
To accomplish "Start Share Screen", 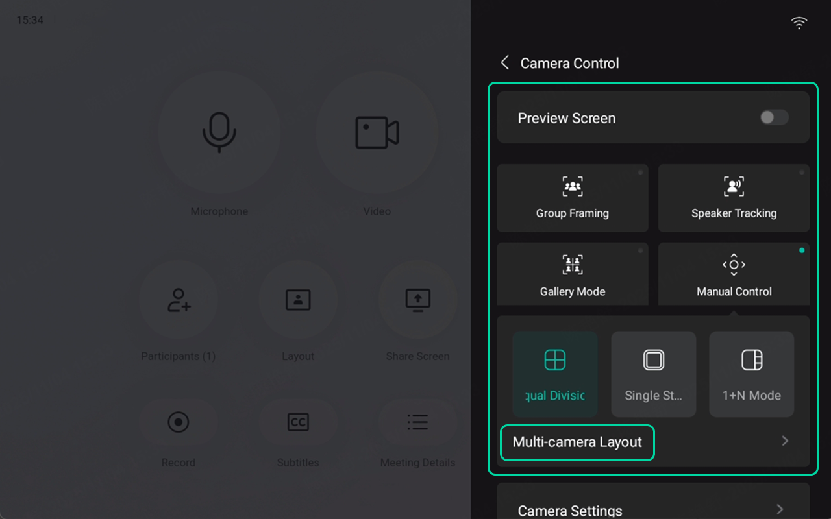I will [417, 300].
